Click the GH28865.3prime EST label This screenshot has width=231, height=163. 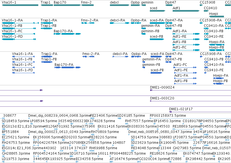(x=16, y=154)
